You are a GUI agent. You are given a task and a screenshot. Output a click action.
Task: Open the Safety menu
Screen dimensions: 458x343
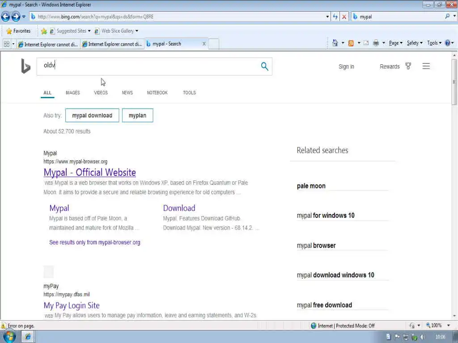click(415, 43)
